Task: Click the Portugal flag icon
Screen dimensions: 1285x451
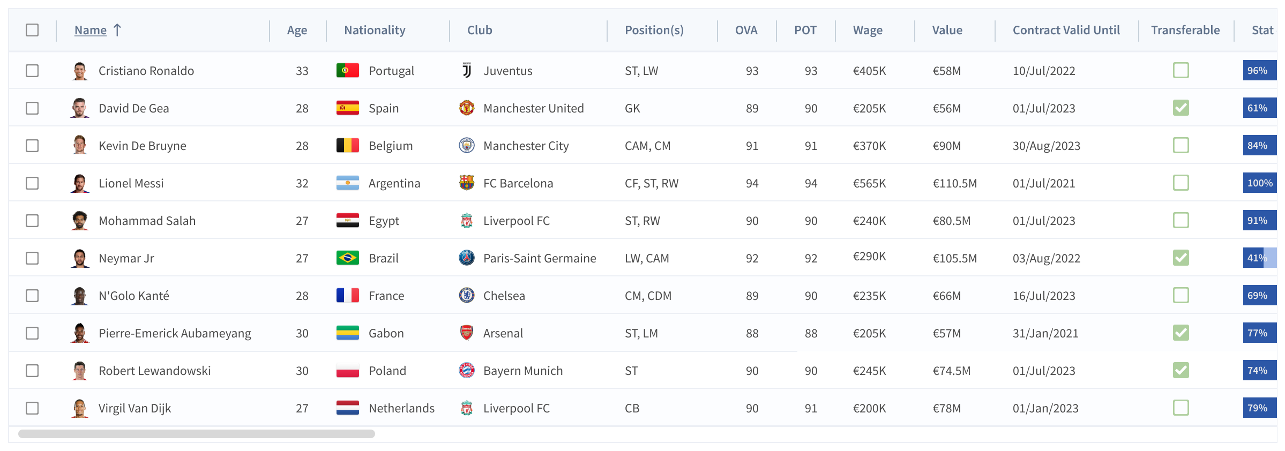Action: click(347, 71)
